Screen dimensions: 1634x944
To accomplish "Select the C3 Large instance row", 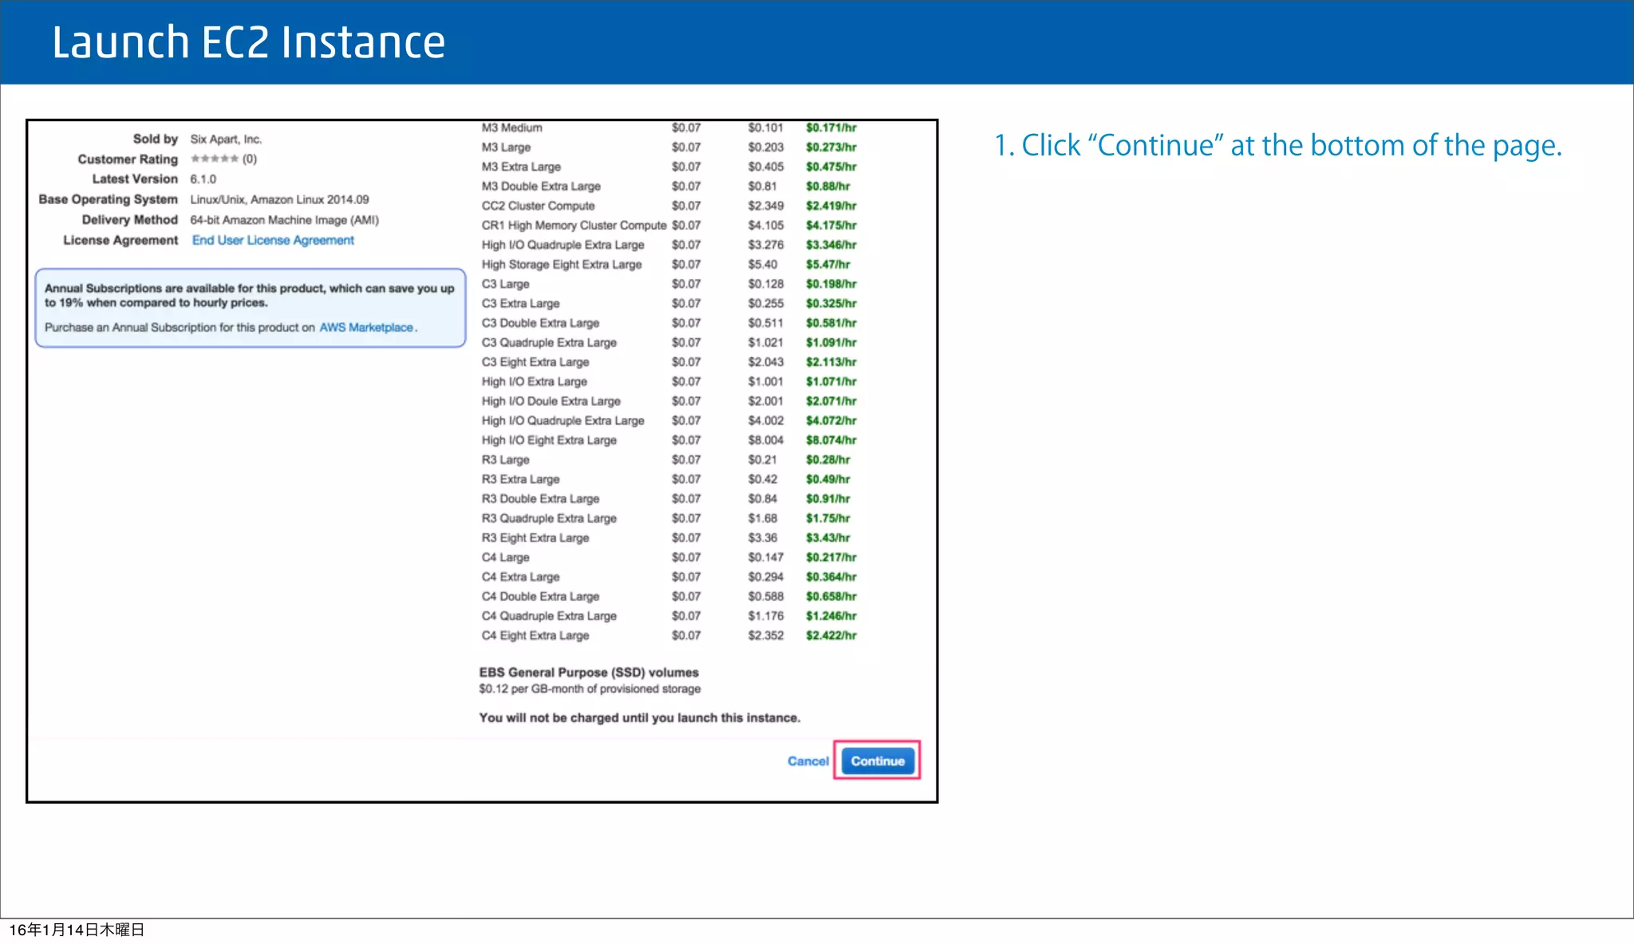I will pos(669,284).
